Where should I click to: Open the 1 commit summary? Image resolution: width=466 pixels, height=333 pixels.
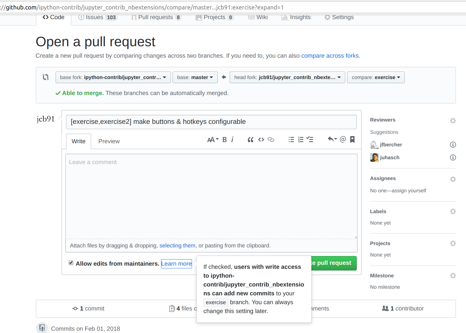88,308
